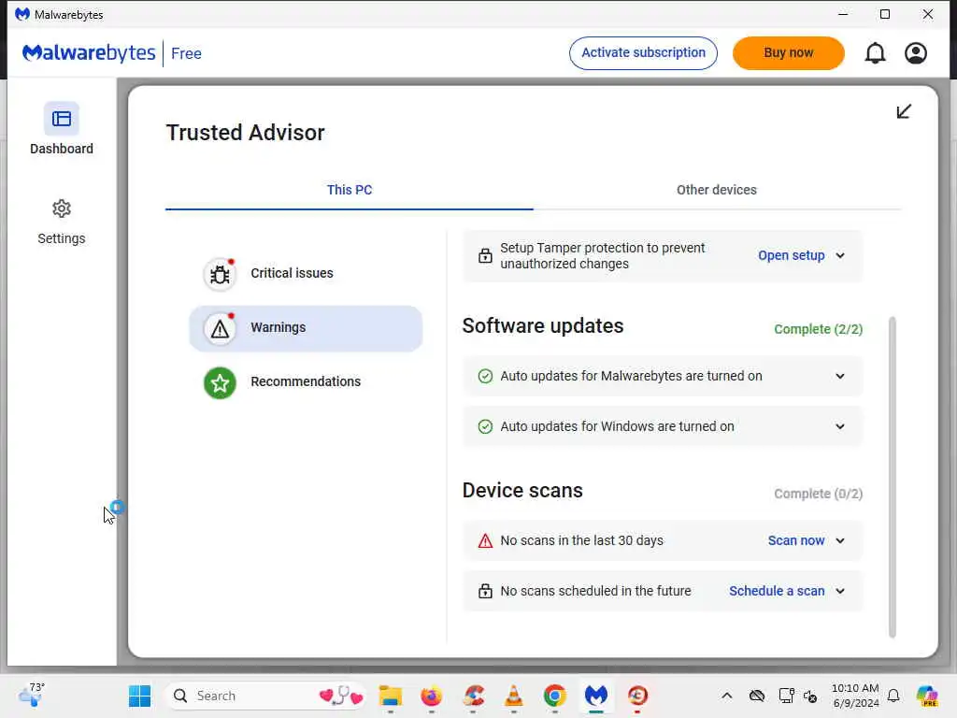Select Warnings category

(x=306, y=328)
